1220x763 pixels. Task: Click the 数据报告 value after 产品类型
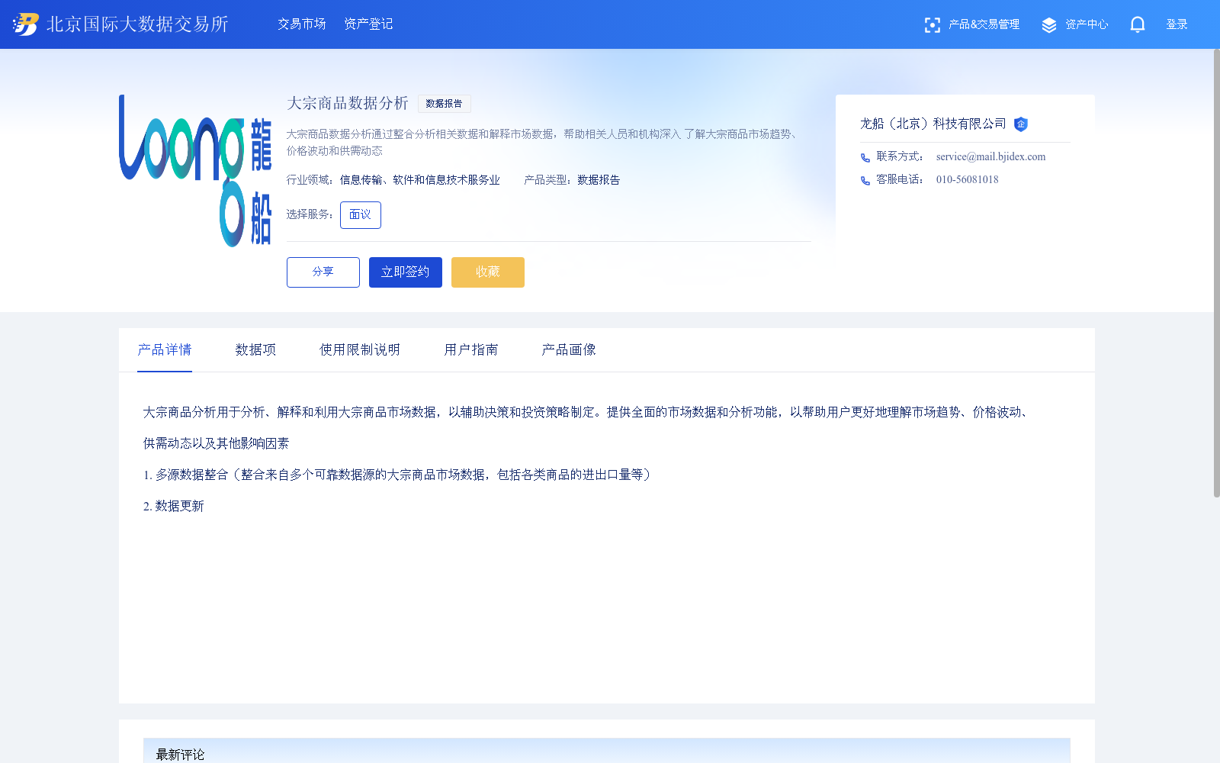(599, 180)
